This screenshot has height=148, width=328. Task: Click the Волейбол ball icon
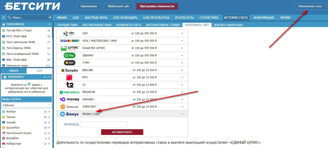pyautogui.click(x=4, y=138)
